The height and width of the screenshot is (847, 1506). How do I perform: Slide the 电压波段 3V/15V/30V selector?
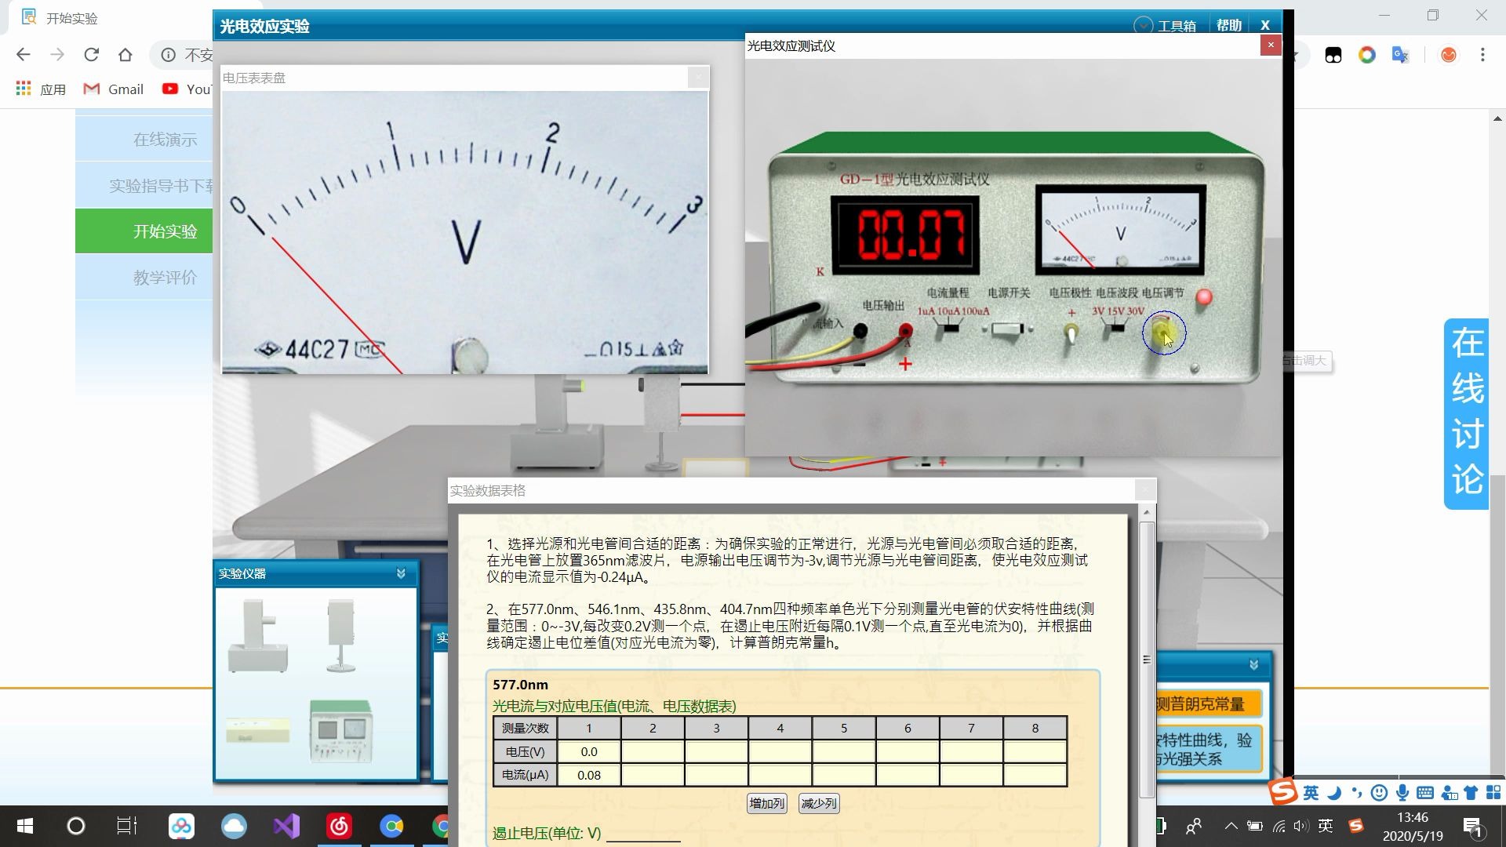pyautogui.click(x=1117, y=328)
